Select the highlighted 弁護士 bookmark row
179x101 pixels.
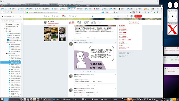(x=11, y=63)
